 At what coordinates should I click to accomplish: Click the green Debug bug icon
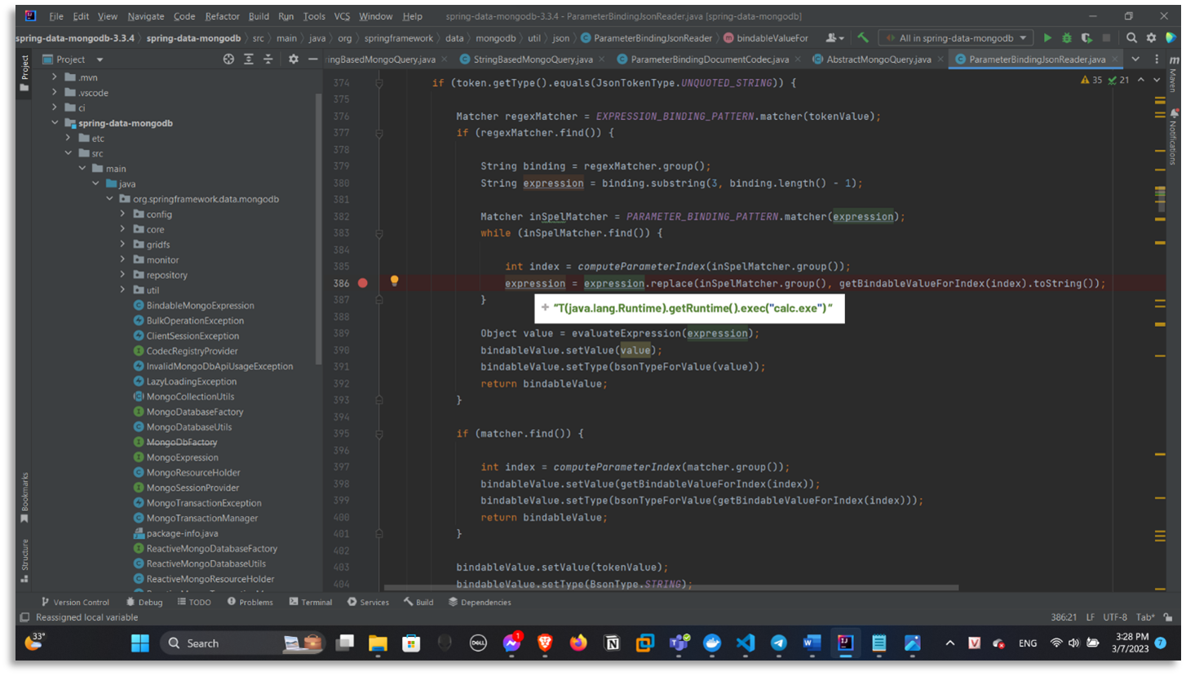[x=1066, y=38]
